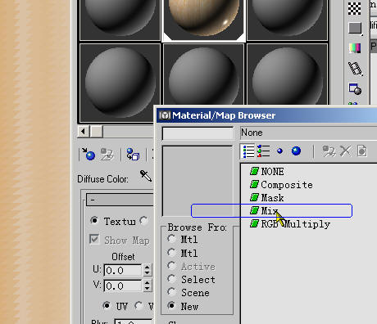377x324 pixels.
Task: Click Put Material to Scene icon
Action: [107, 155]
